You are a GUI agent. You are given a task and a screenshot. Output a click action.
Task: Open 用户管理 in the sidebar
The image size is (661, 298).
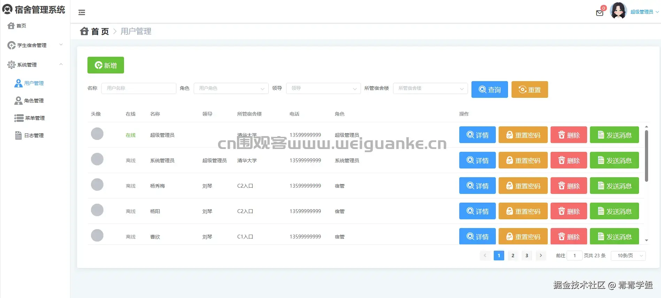(x=29, y=83)
